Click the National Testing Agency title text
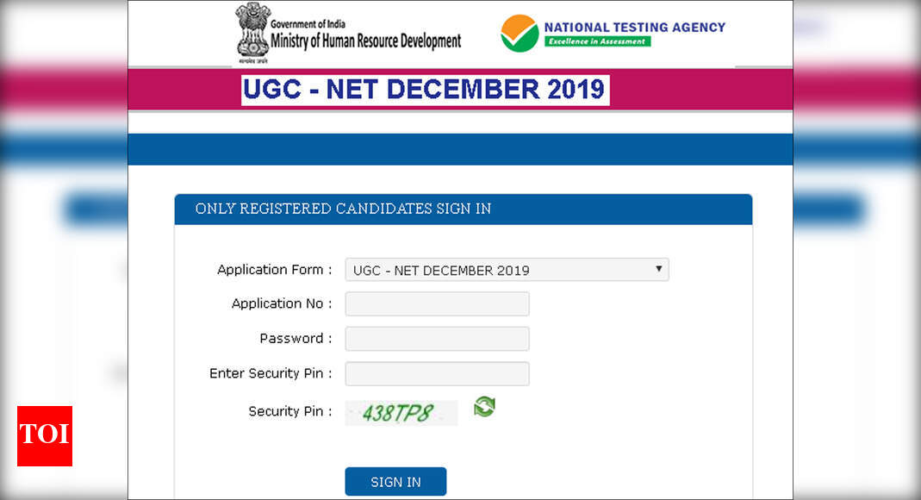The width and height of the screenshot is (921, 500). (x=634, y=27)
